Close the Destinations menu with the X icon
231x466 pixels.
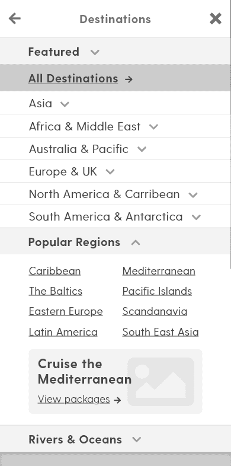coord(215,19)
